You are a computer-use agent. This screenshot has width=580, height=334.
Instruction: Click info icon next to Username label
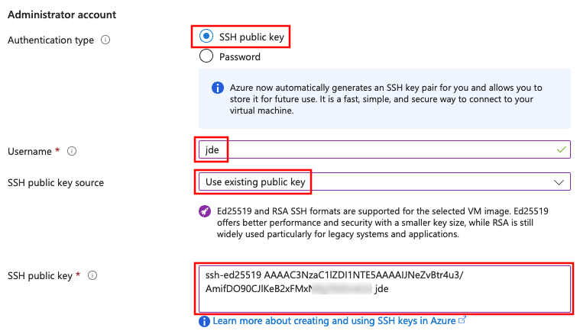(x=72, y=152)
